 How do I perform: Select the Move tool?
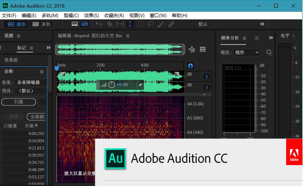99,24
